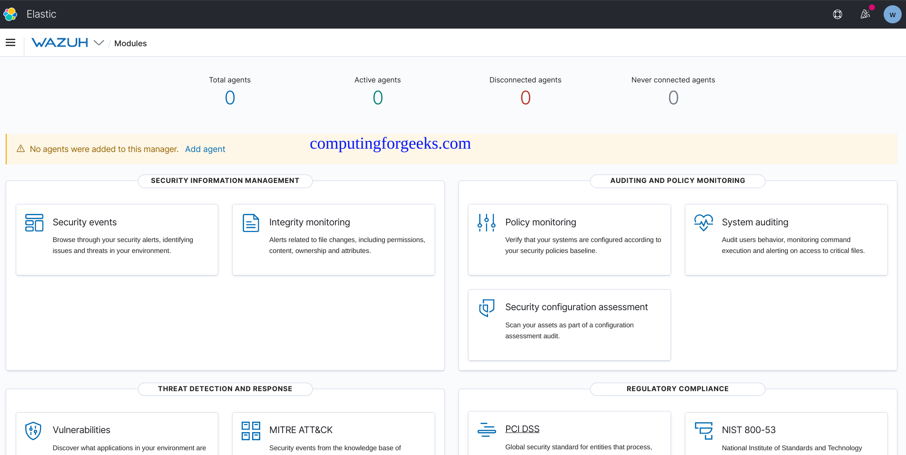The image size is (906, 455).
Task: Open the newsfeed notification icon
Action: pyautogui.click(x=865, y=14)
